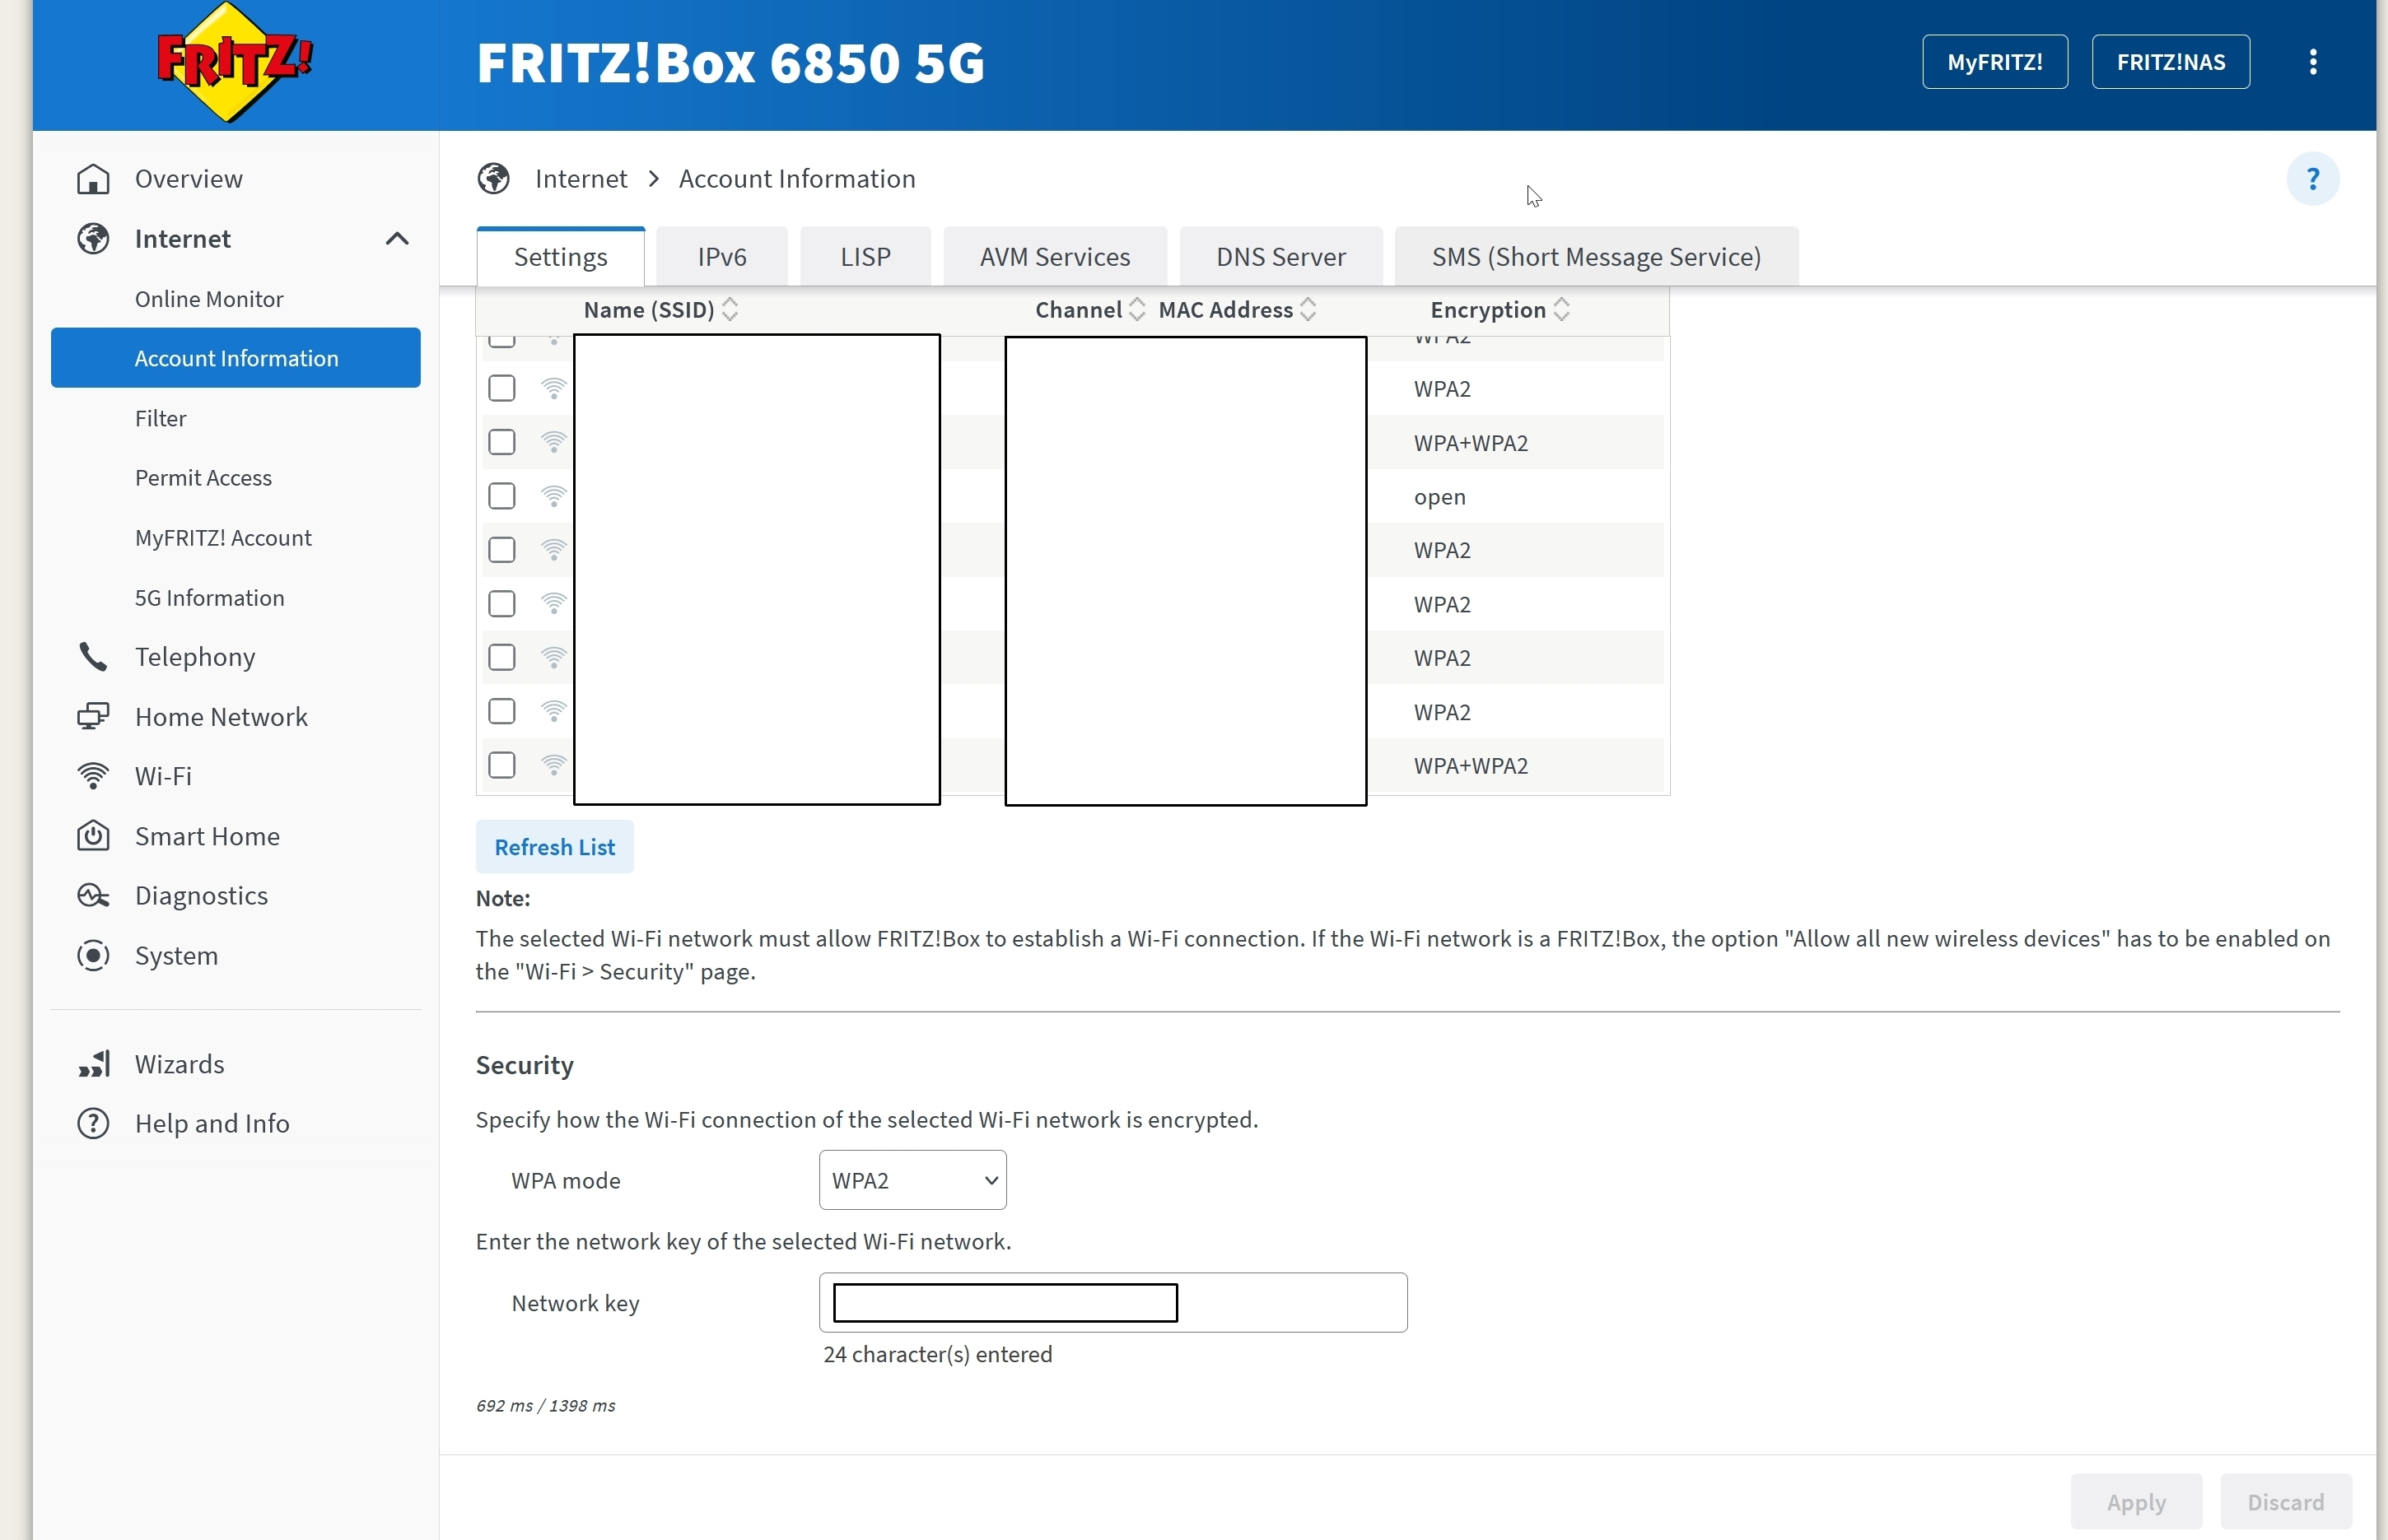This screenshot has width=2388, height=1540.
Task: Select Account Information in sidebar
Action: 236,358
